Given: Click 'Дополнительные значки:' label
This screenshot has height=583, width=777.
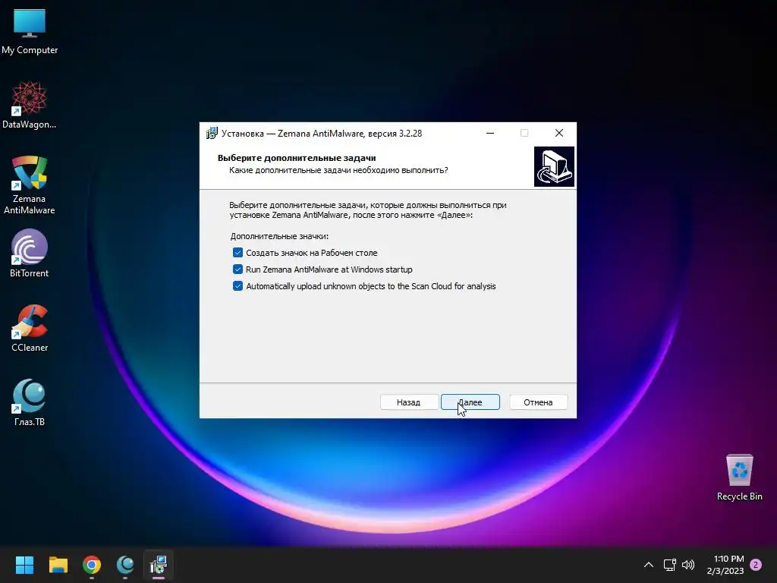Looking at the screenshot, I should [279, 237].
